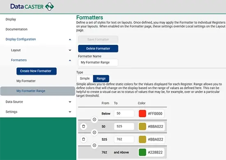Screen dimensions: 226x160
Task: Add a range below the 525–762 row
Action: point(95,145)
